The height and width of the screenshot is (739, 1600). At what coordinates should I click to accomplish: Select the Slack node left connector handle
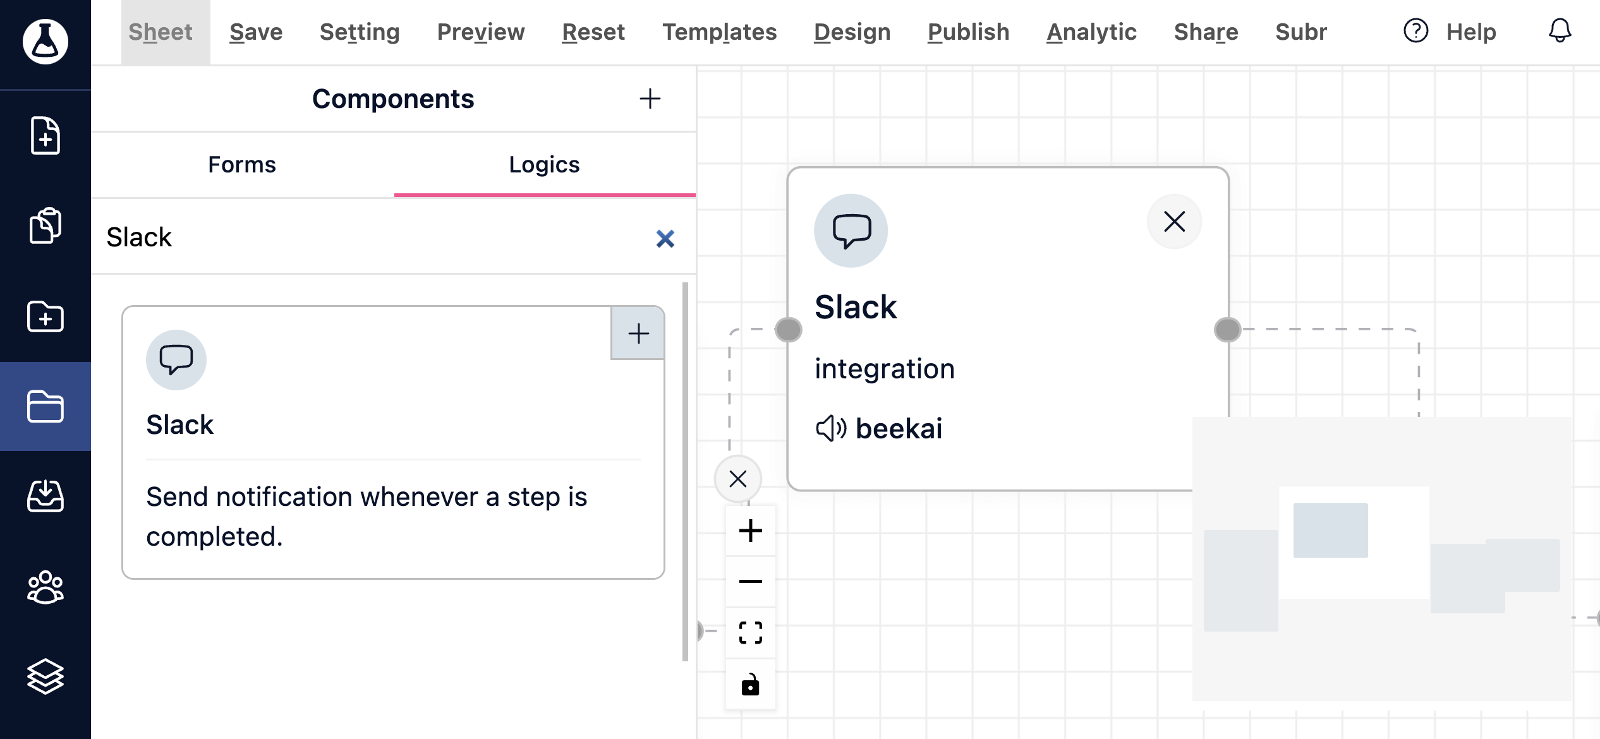pos(788,329)
